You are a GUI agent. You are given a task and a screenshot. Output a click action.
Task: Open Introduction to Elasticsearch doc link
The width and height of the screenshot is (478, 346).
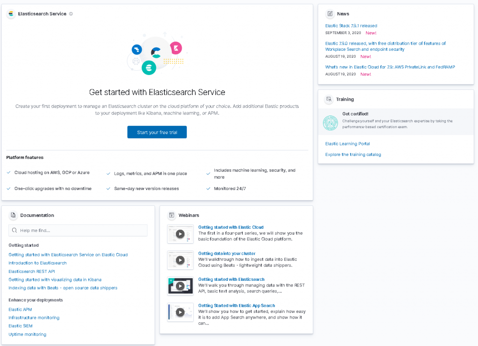[37, 263]
